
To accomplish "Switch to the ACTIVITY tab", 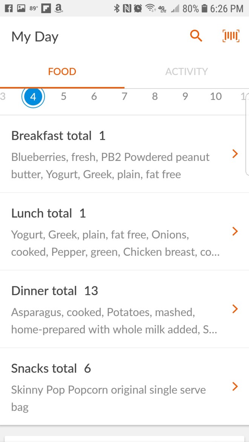I will [186, 72].
